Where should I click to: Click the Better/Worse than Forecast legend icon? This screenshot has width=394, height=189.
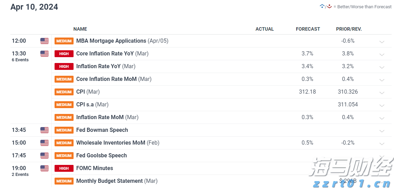point(326,7)
